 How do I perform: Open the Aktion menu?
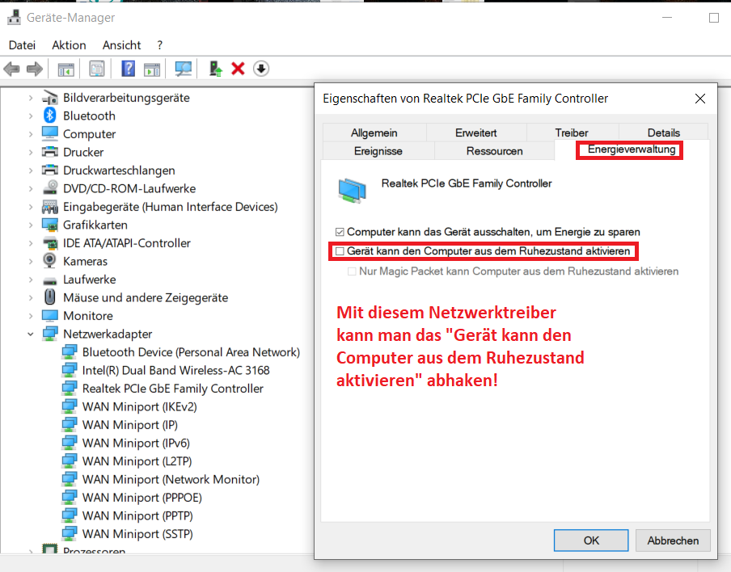point(69,45)
